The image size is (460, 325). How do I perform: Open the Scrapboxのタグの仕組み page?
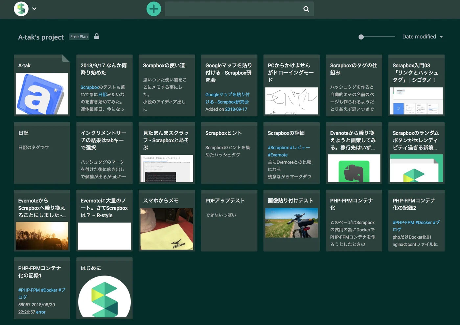point(354,85)
